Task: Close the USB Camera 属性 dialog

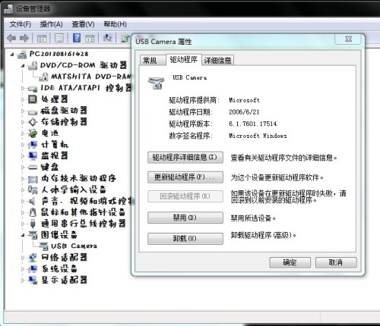Action: pyautogui.click(x=348, y=39)
